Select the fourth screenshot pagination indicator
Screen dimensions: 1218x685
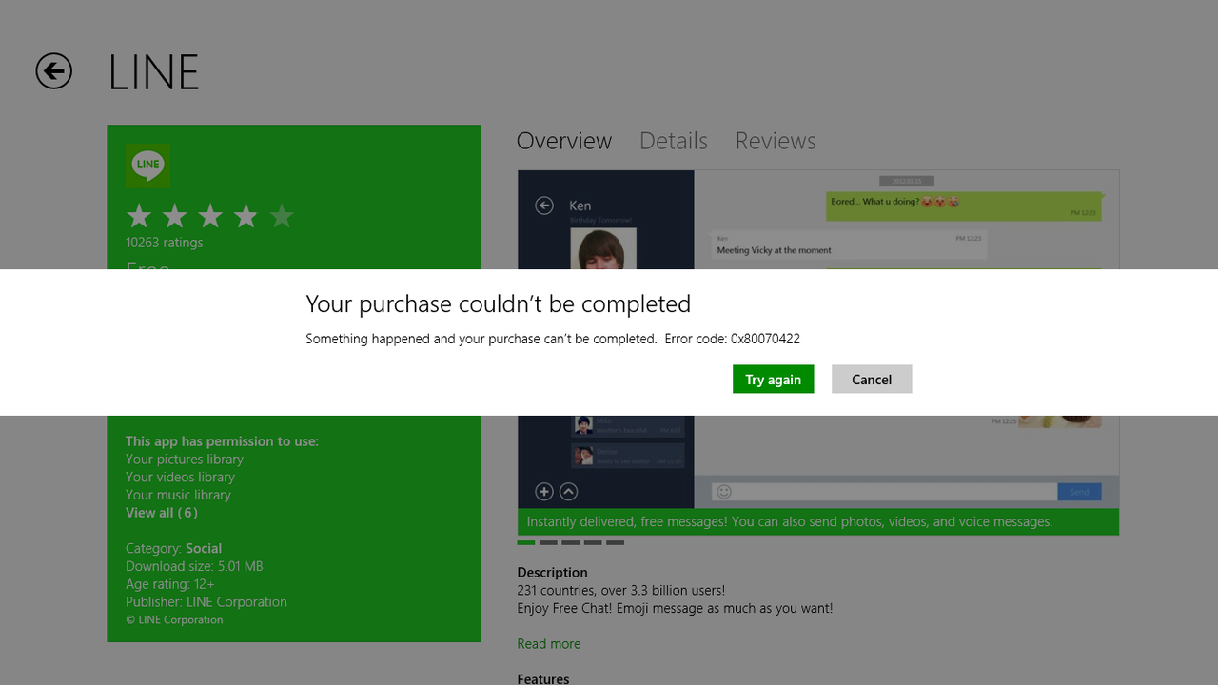pos(593,543)
